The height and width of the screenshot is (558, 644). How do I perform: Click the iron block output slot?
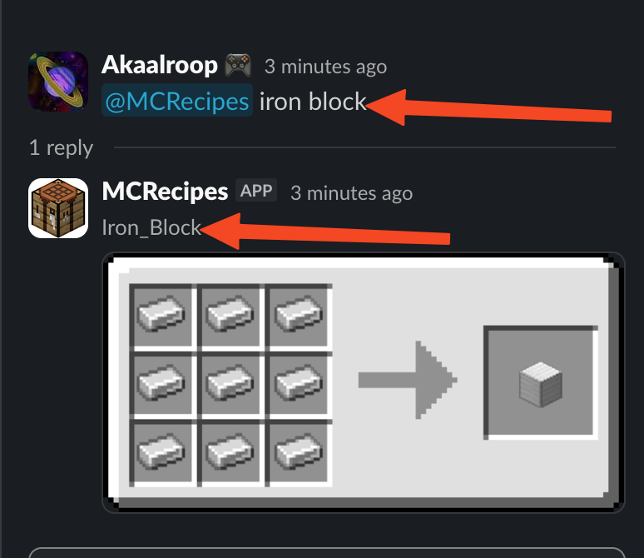541,383
